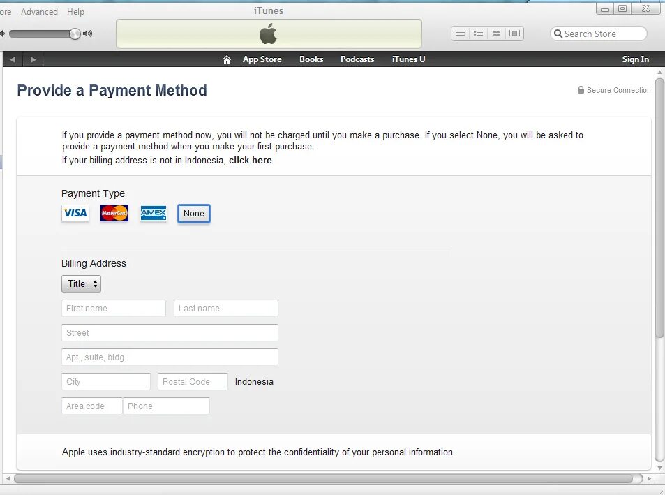Choose Visa as payment type

(75, 213)
